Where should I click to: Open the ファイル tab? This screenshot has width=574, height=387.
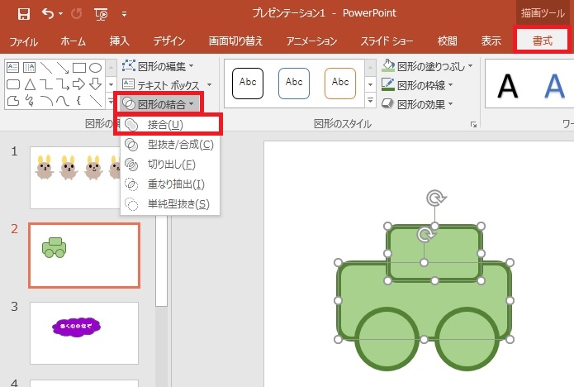click(23, 41)
